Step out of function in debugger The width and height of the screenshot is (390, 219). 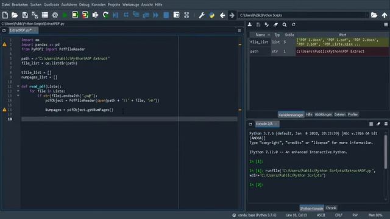click(146, 15)
